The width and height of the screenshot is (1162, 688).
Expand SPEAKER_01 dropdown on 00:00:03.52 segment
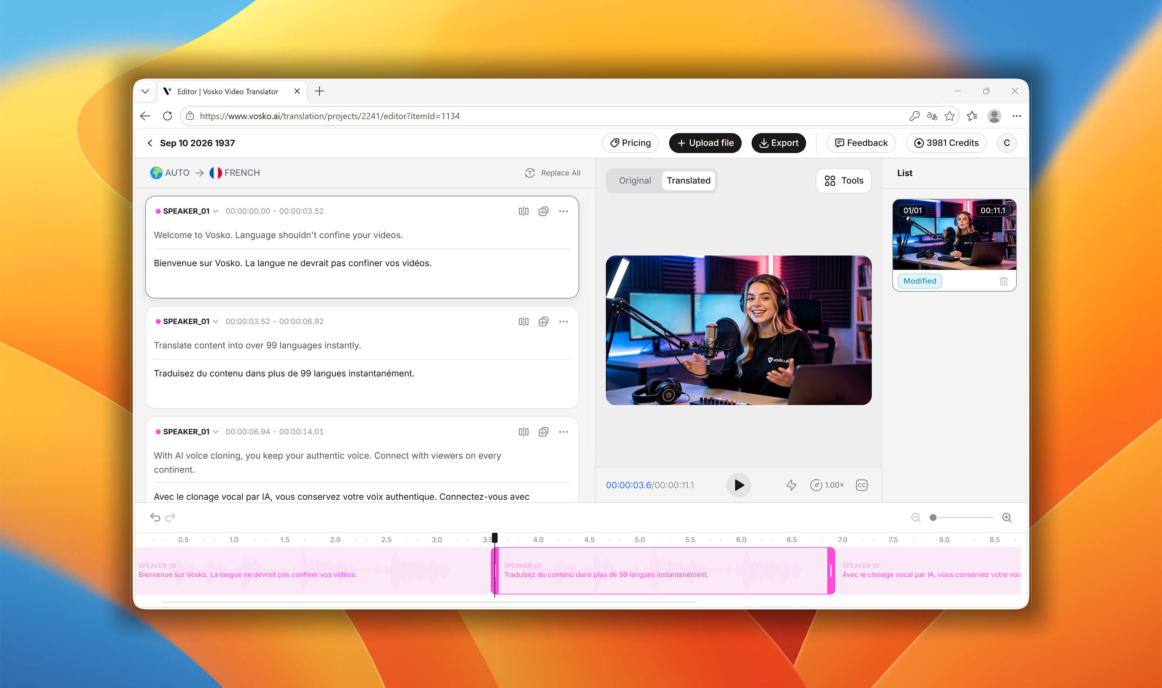click(x=215, y=322)
